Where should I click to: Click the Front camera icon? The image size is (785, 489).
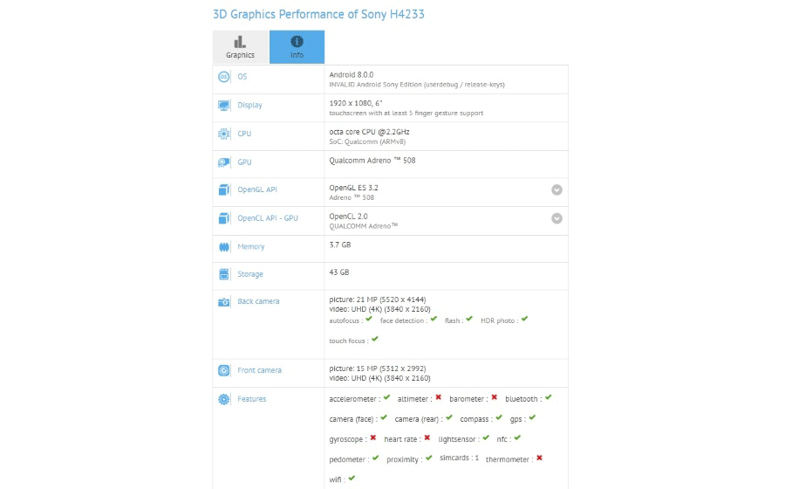pyautogui.click(x=224, y=370)
